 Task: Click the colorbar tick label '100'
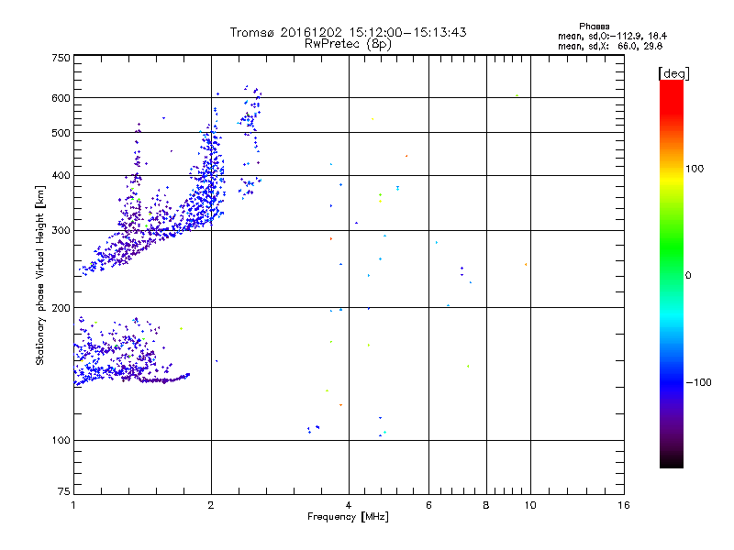click(x=695, y=169)
